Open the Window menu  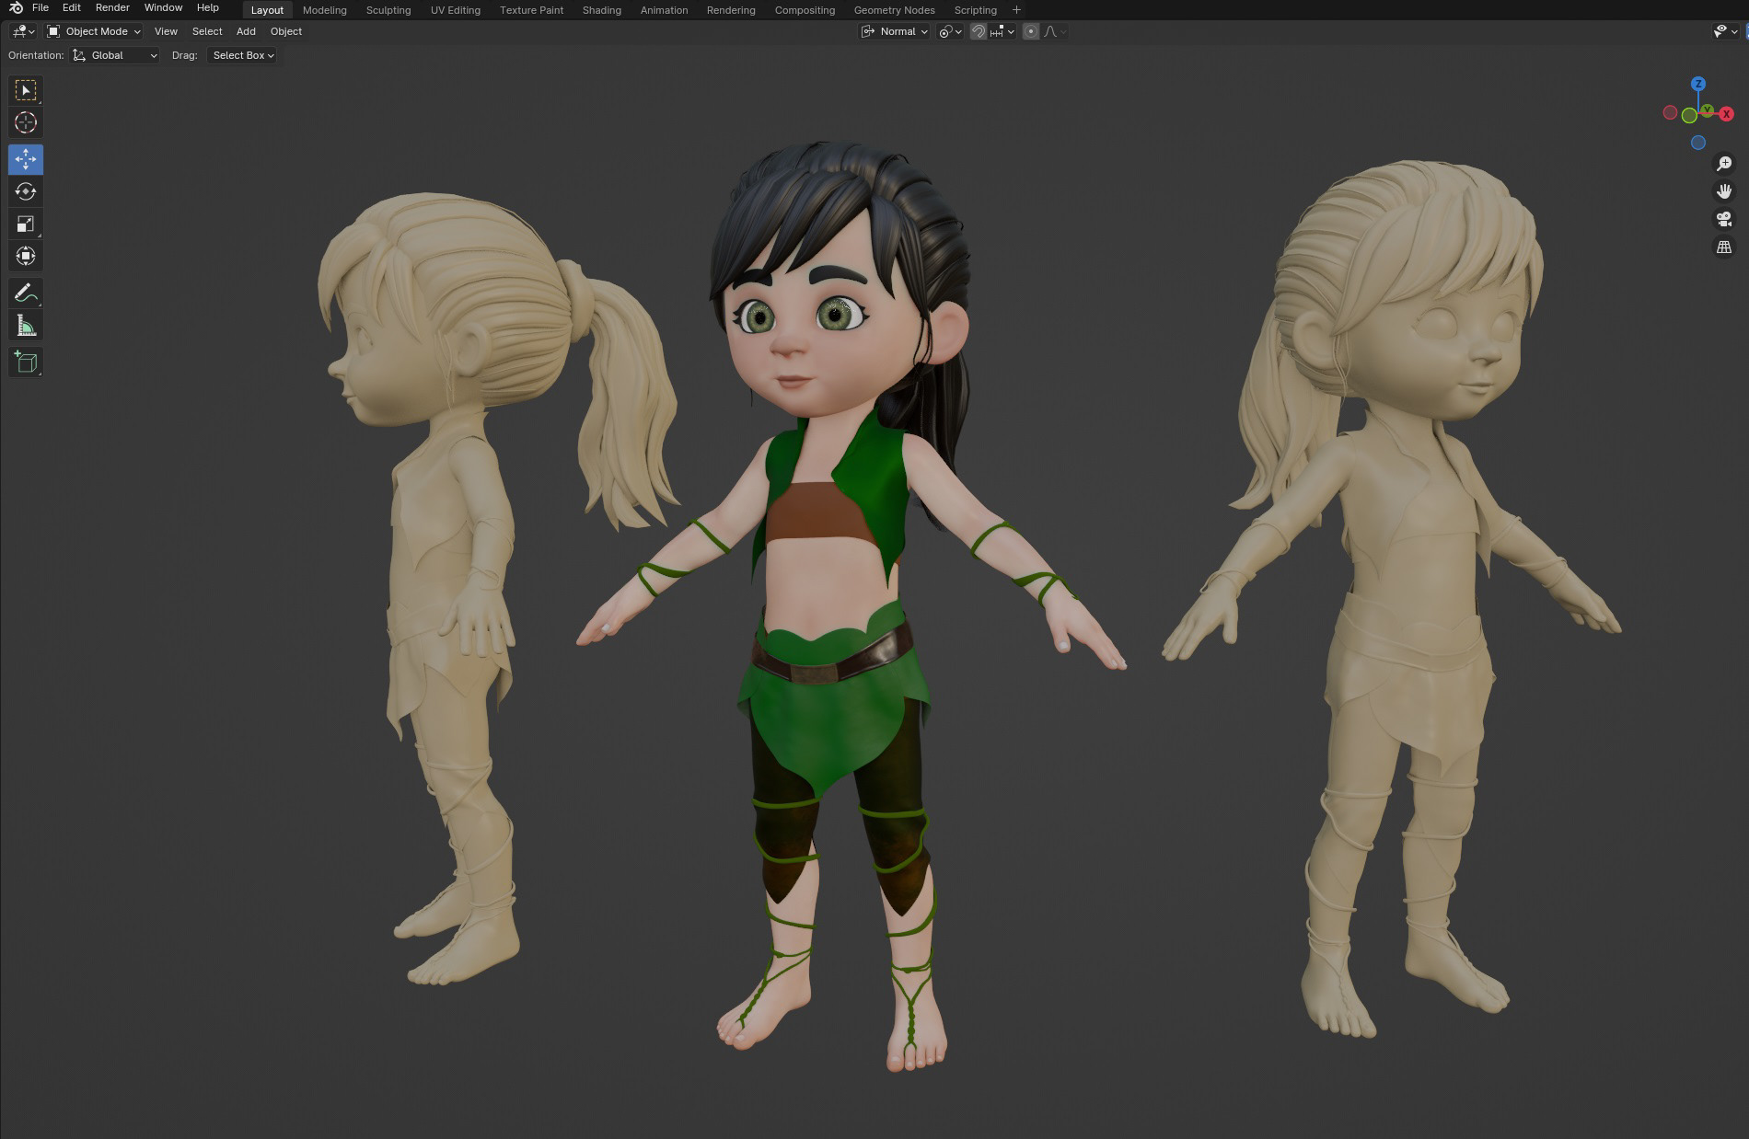pos(163,7)
